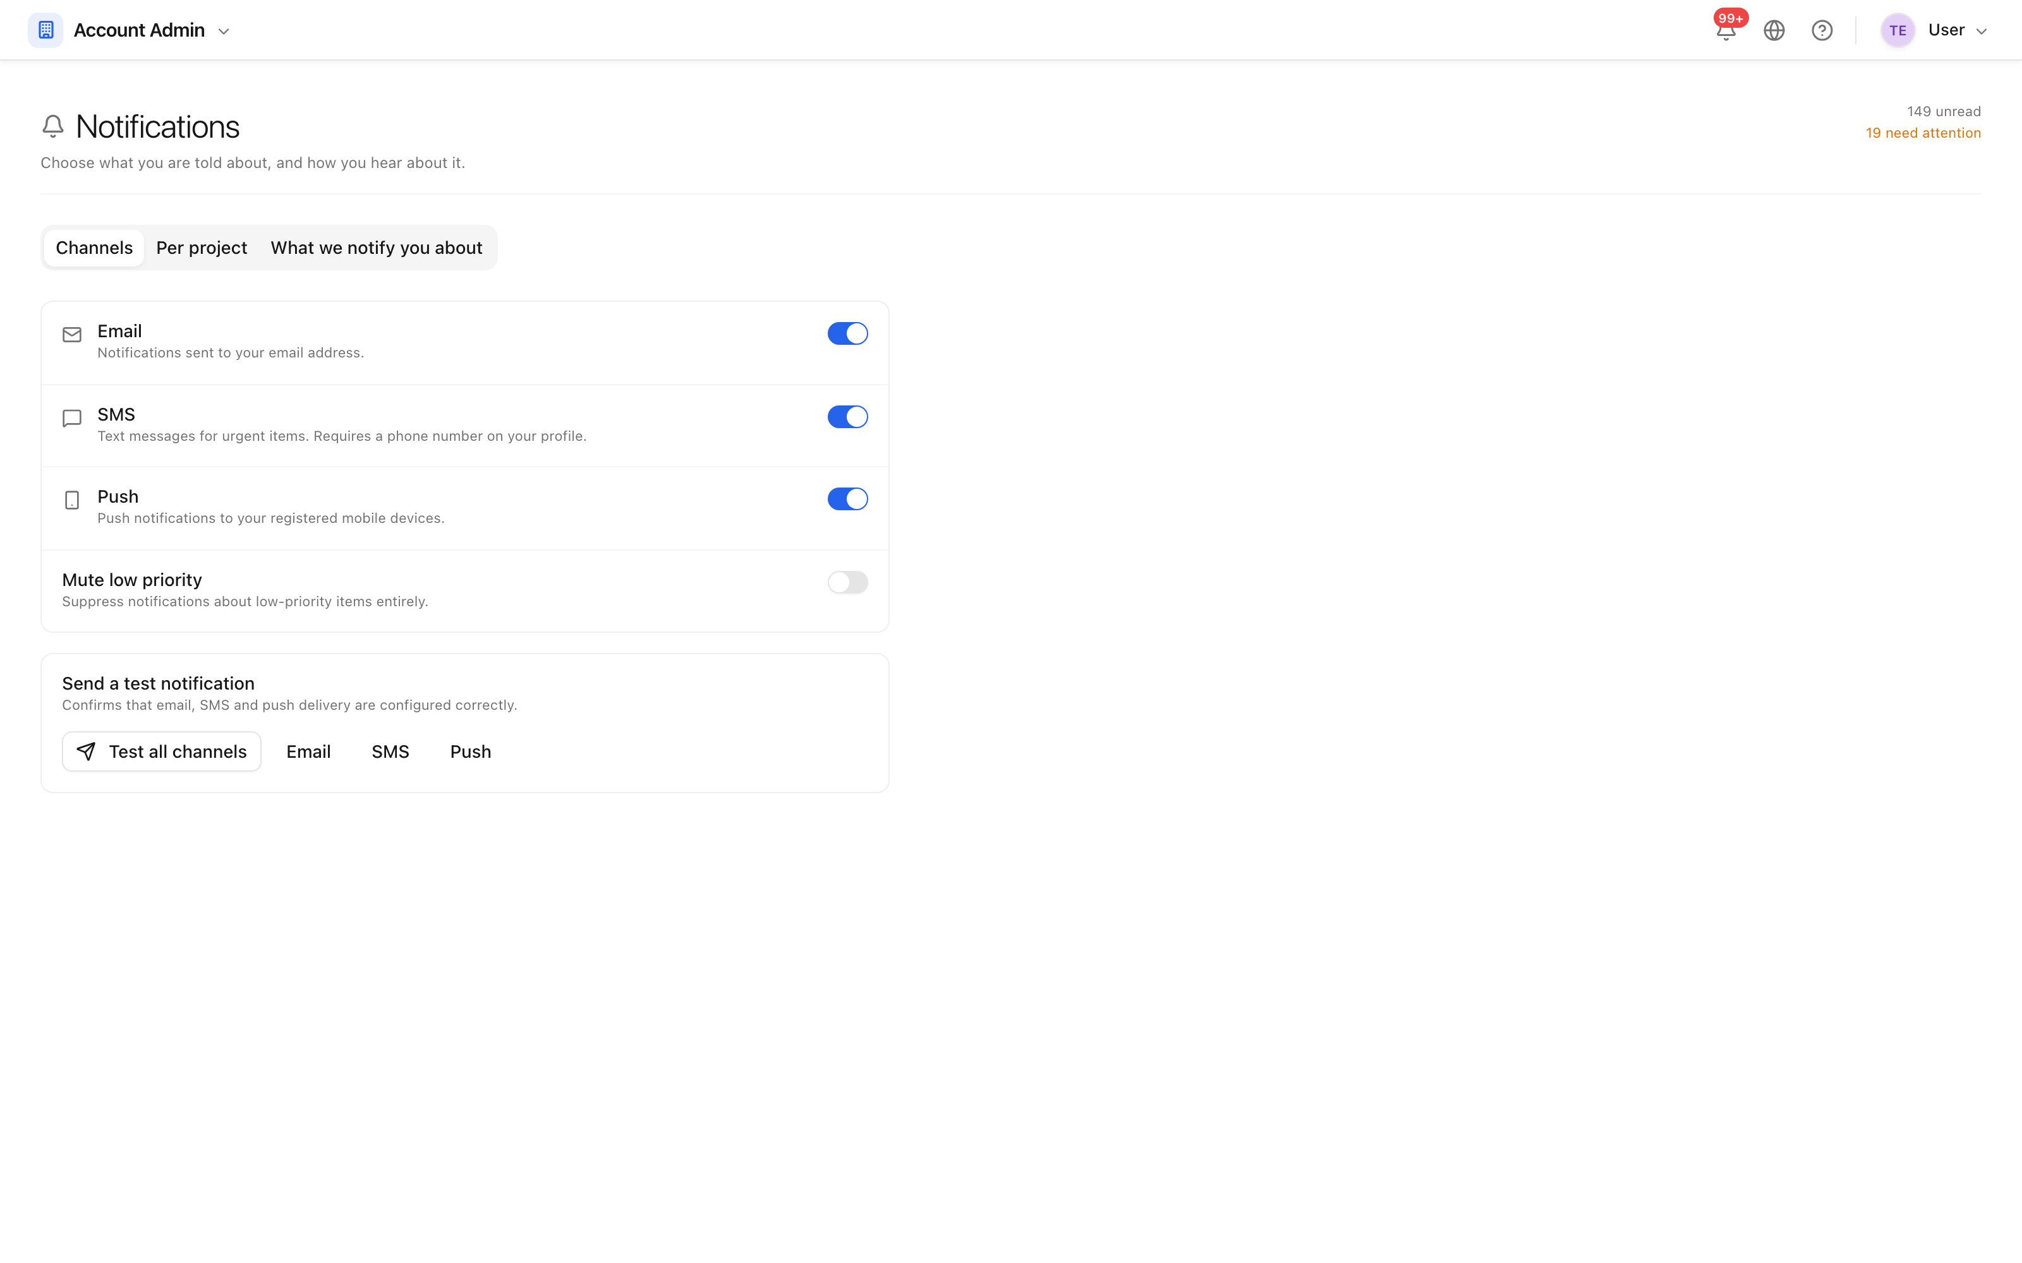The width and height of the screenshot is (2022, 1263).
Task: Switch to the Per project tab
Action: tap(202, 248)
